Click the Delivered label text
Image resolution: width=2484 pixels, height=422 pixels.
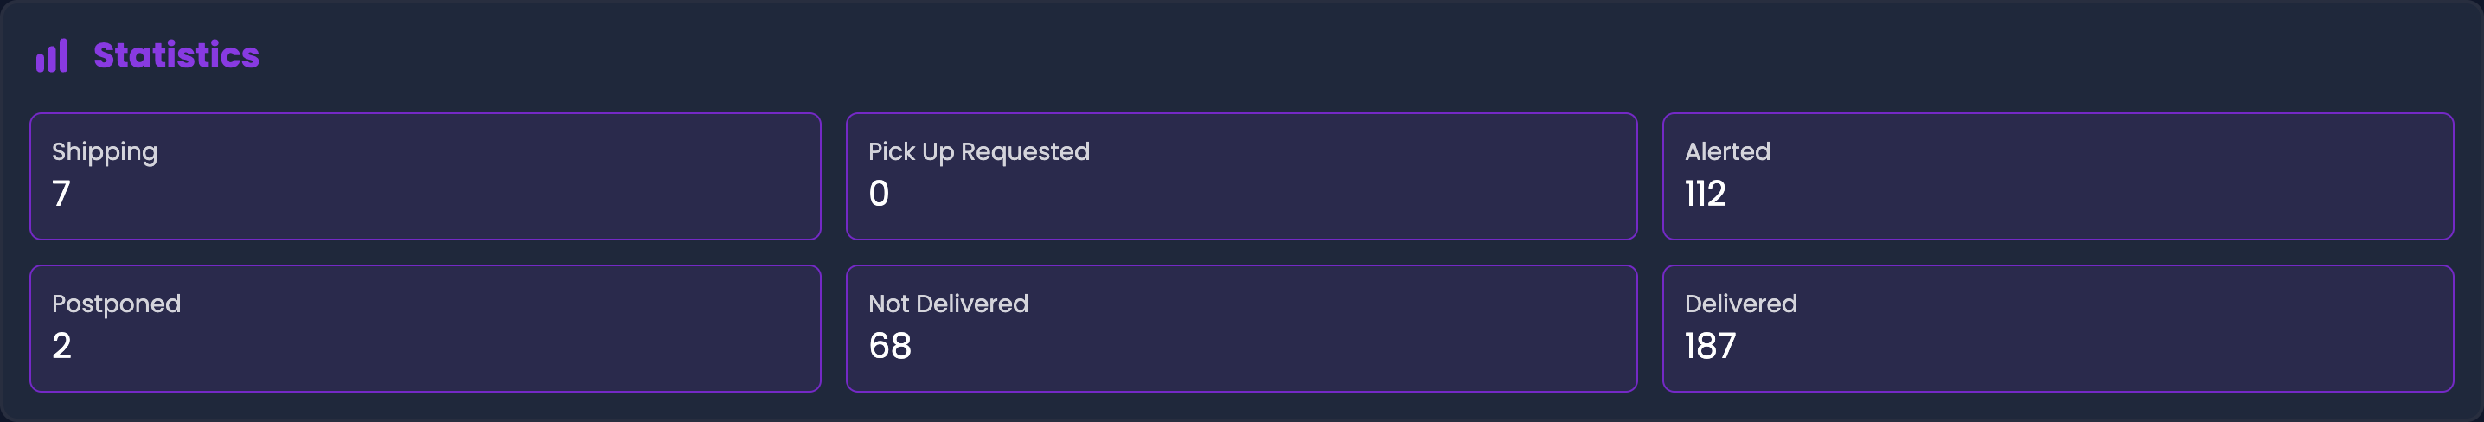[1740, 304]
